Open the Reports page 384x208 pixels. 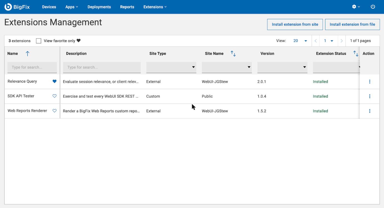(127, 7)
